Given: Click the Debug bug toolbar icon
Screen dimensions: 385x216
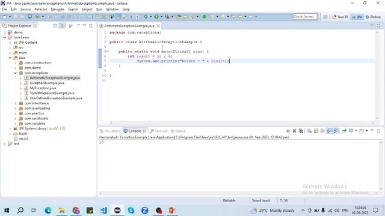Looking at the screenshot, I should coord(146,17).
